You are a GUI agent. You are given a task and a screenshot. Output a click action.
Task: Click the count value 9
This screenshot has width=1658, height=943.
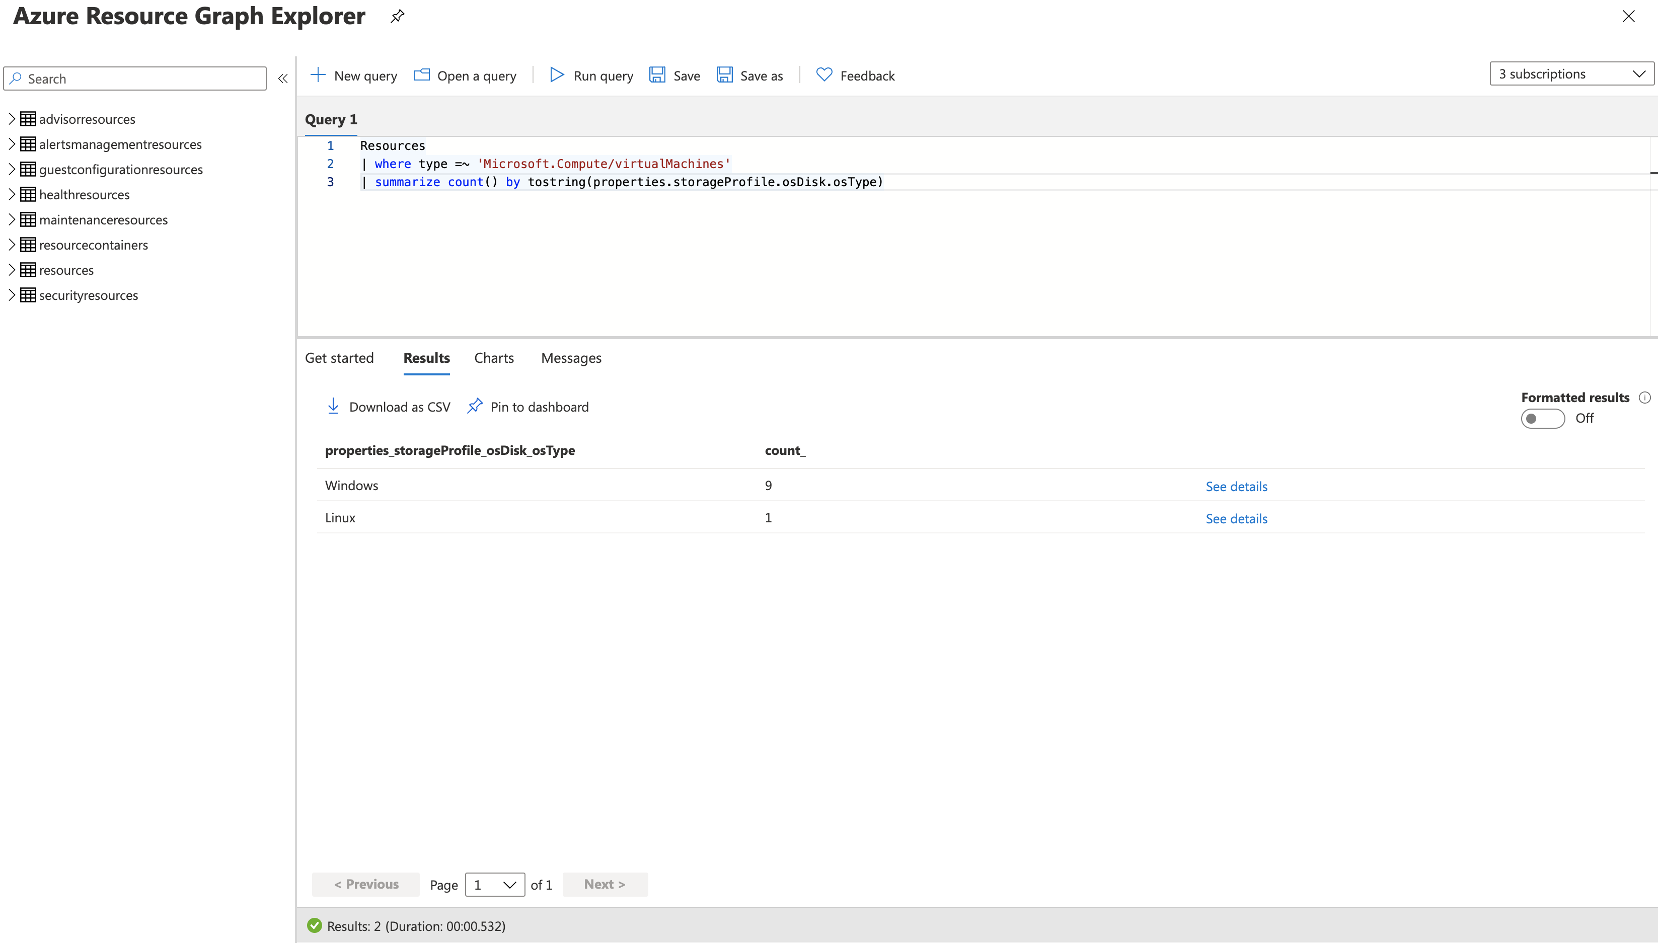[768, 485]
